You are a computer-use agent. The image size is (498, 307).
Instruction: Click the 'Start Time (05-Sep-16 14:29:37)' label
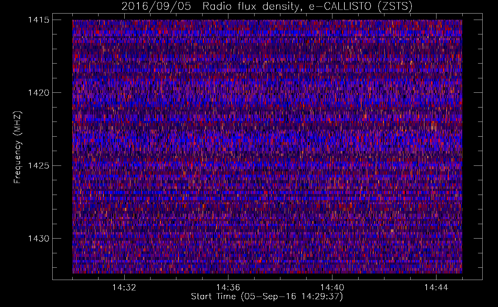tap(267, 297)
